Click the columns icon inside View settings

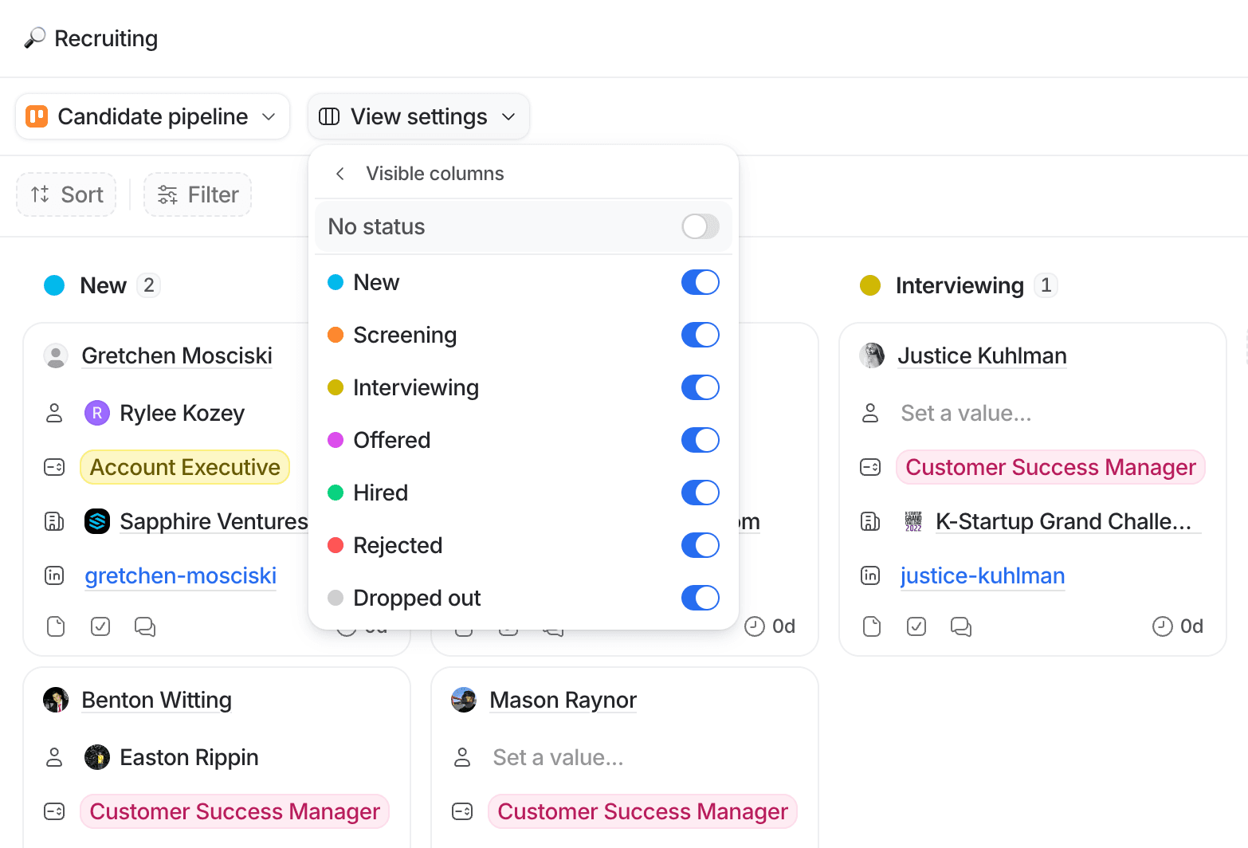tap(328, 116)
